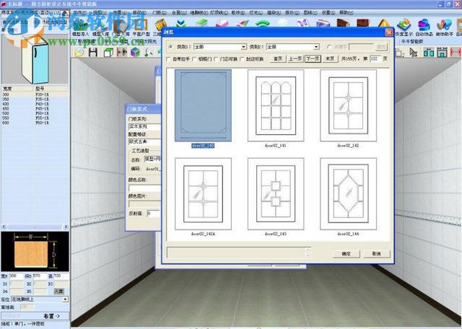Screen dimensions: 462x329
Task: Open the 灯光 menu
Action: [x=256, y=13]
